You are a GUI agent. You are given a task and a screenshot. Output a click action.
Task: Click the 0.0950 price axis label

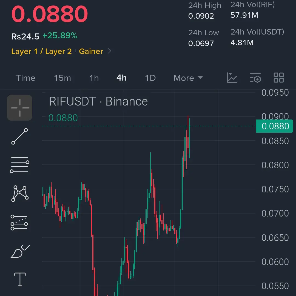pos(275,93)
